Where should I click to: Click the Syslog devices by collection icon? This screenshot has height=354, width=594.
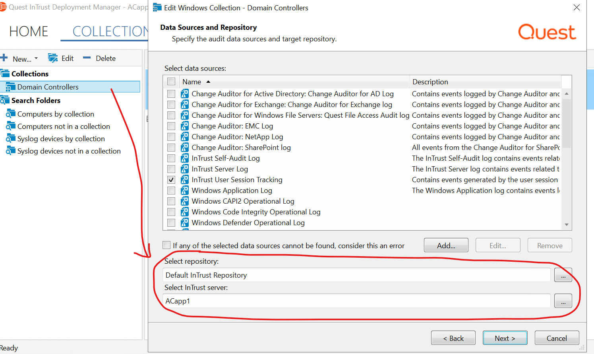click(x=11, y=138)
